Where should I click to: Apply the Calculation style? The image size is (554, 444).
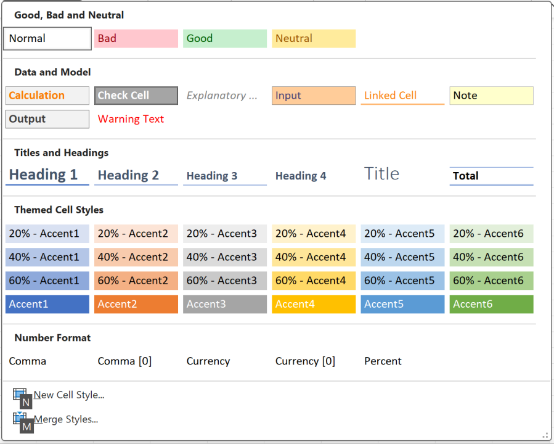tap(47, 96)
